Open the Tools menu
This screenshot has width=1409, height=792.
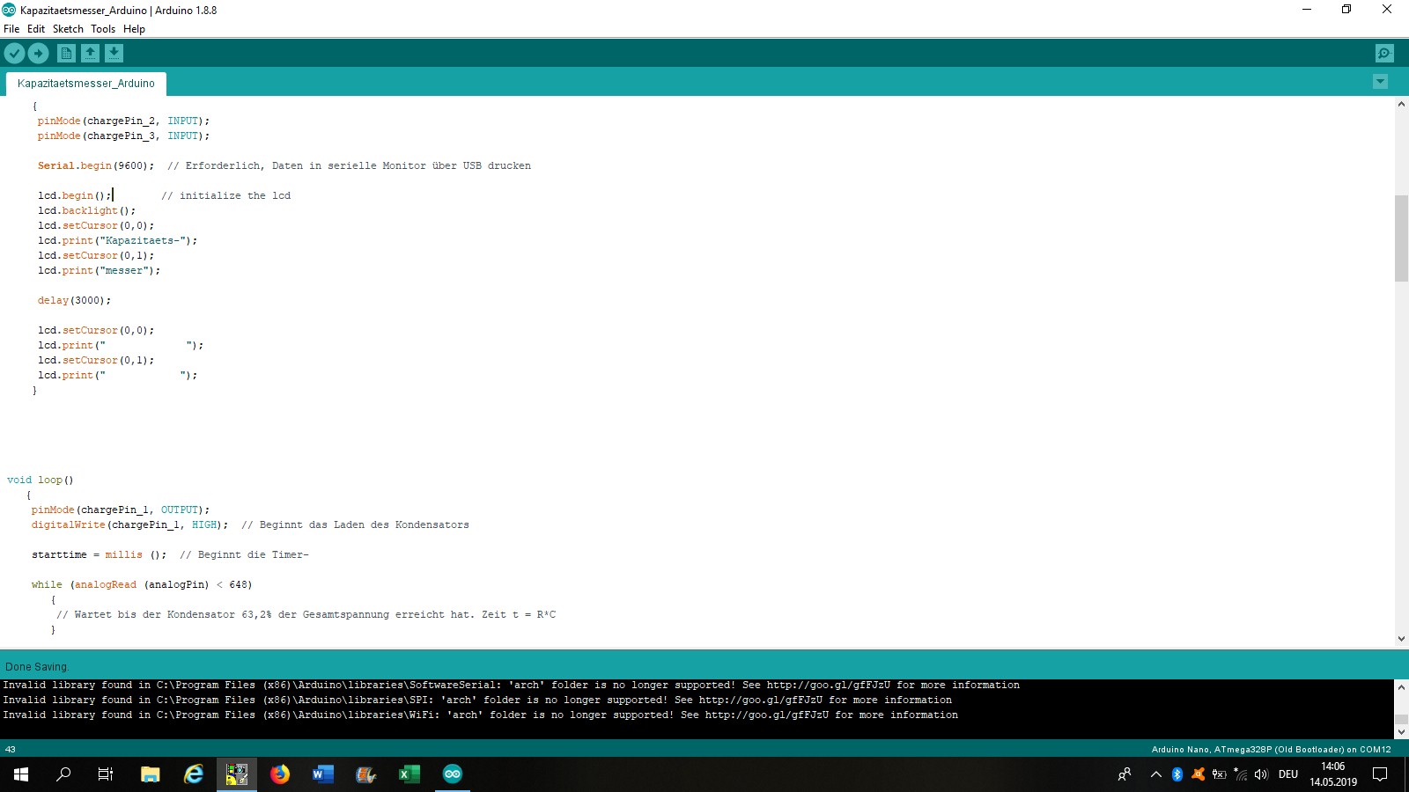103,29
